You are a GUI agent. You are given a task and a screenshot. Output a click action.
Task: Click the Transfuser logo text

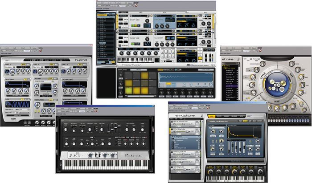click(x=132, y=65)
